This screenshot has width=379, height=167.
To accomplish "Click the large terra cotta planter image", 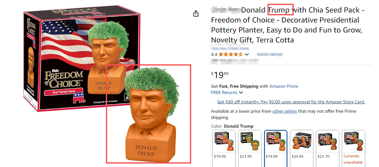I will (x=149, y=114).
